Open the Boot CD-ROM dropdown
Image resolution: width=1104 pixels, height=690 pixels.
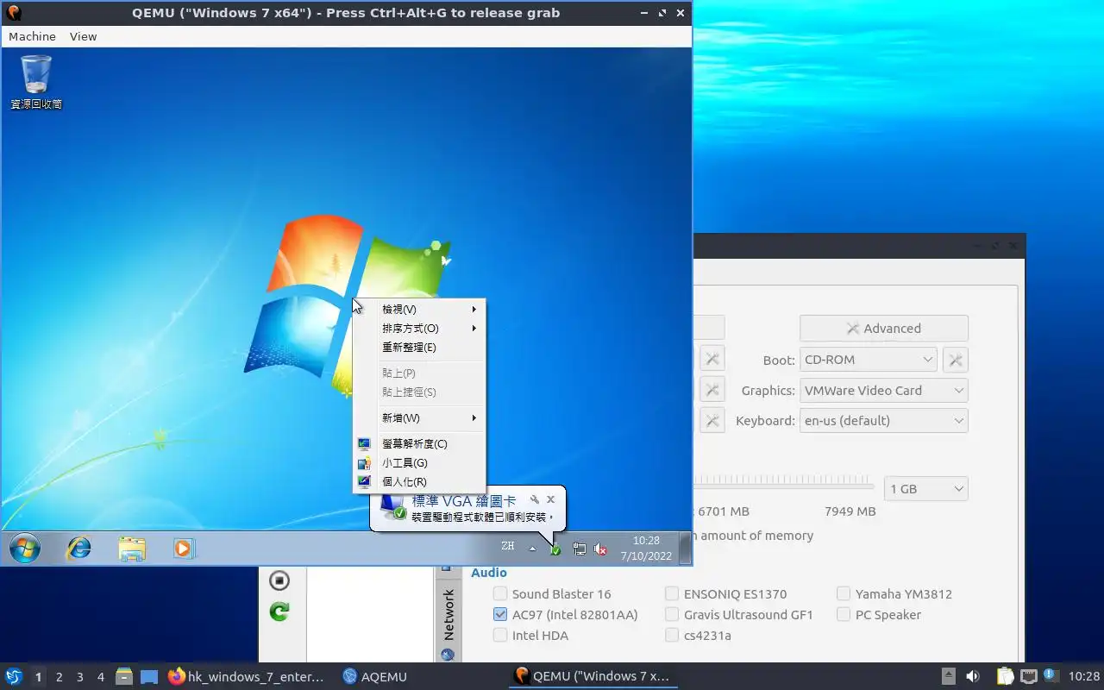point(869,360)
